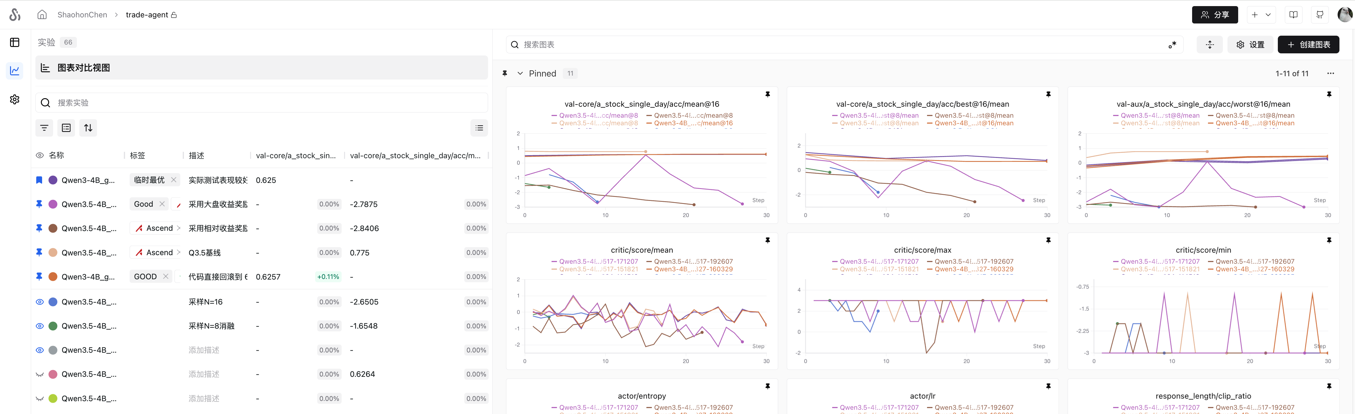
Task: Toggle visibility of all runs in header
Action: point(39,155)
